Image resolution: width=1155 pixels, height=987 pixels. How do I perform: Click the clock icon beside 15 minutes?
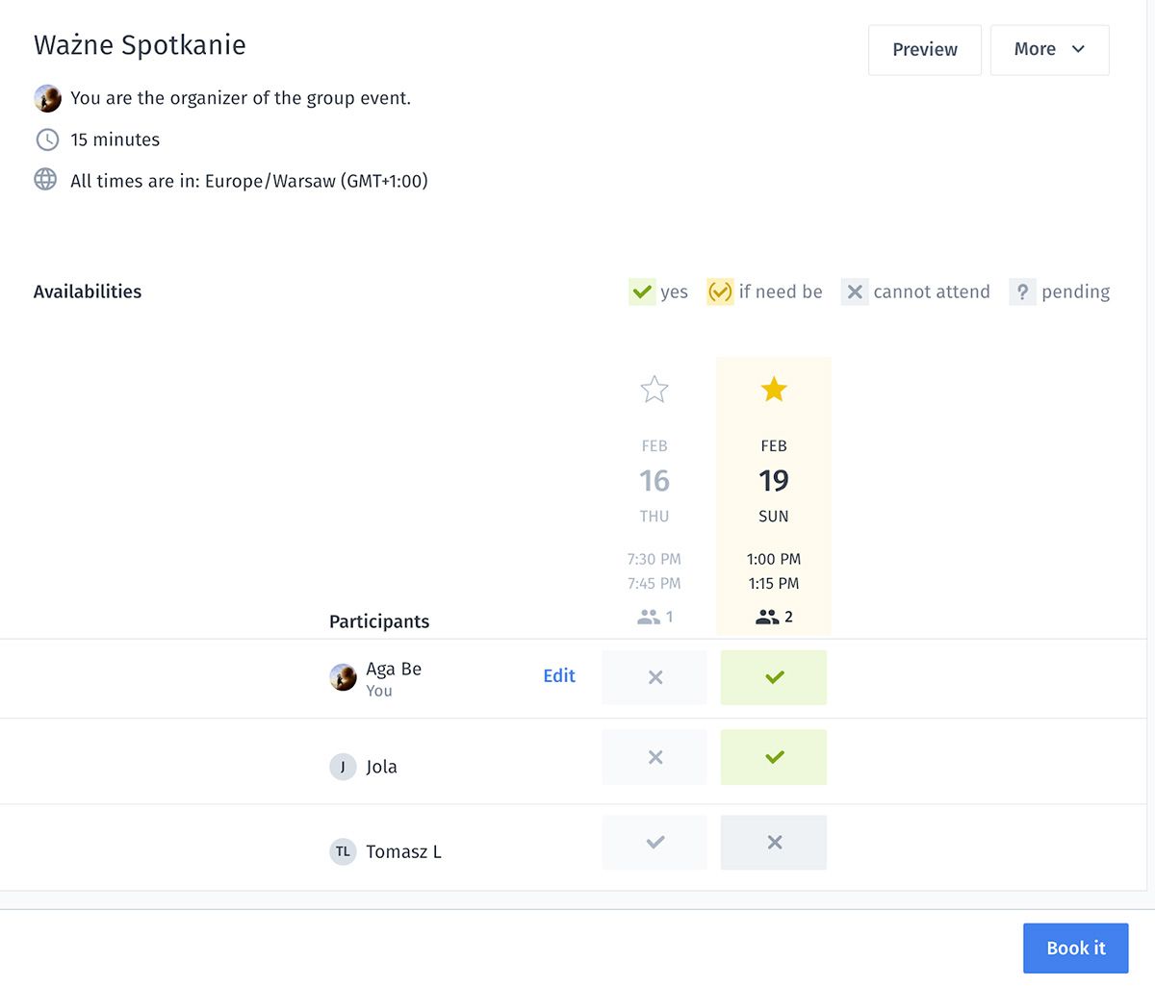coord(47,139)
